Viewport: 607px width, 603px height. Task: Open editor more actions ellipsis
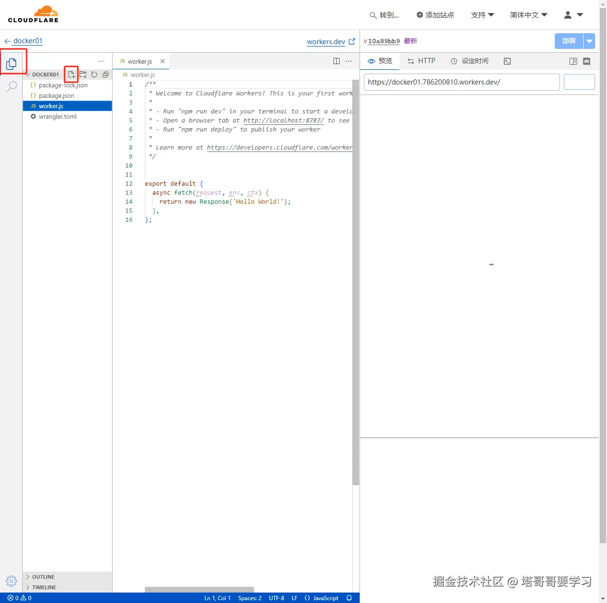click(349, 61)
